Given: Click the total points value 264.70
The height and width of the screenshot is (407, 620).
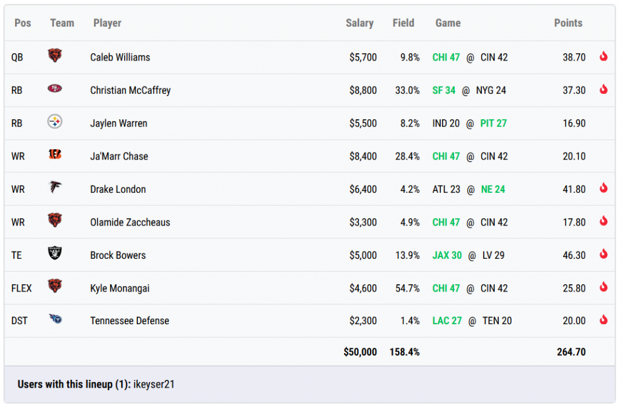Looking at the screenshot, I should click(571, 351).
